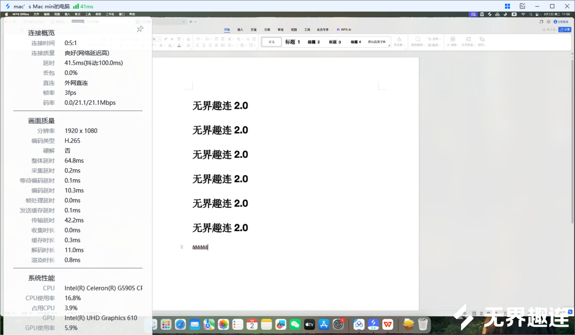Open the WPS AI tab
The width and height of the screenshot is (575, 335).
pos(344,30)
